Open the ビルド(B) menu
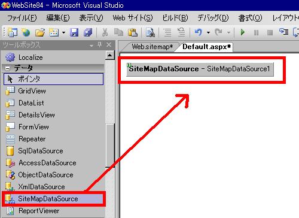 175,18
